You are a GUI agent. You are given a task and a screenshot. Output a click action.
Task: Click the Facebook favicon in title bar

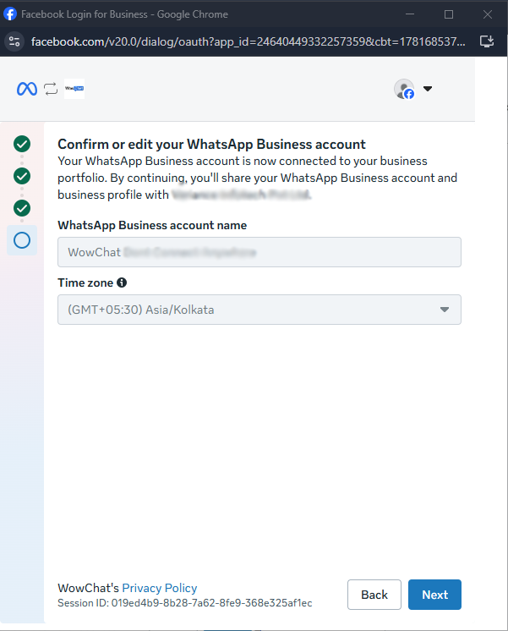(x=10, y=14)
